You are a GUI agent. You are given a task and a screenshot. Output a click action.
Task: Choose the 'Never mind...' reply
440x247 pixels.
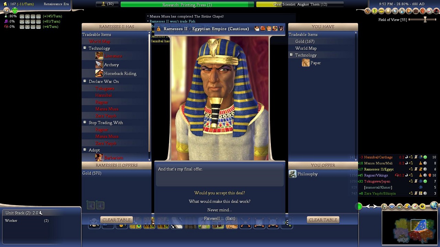coord(220,210)
